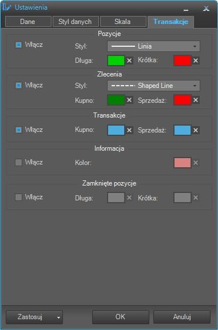Reset the Krótka color in Pozycje section

(x=196, y=61)
